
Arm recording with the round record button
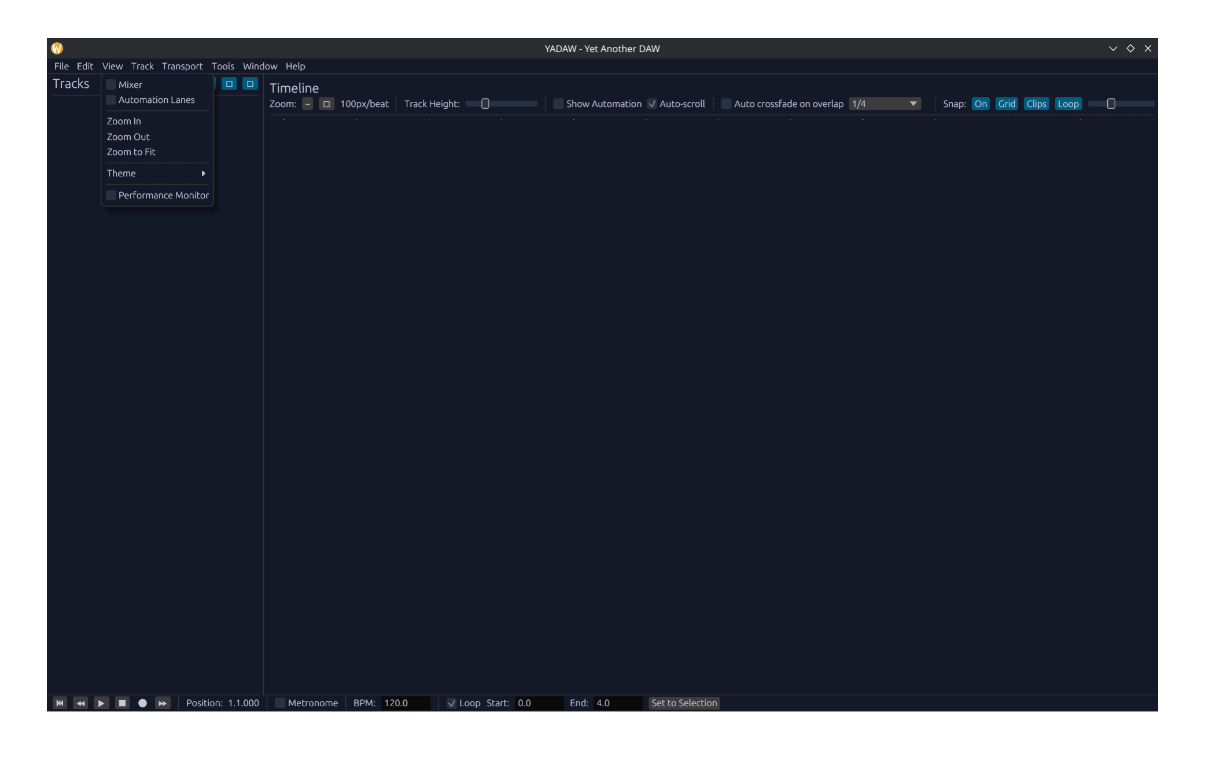coord(142,703)
